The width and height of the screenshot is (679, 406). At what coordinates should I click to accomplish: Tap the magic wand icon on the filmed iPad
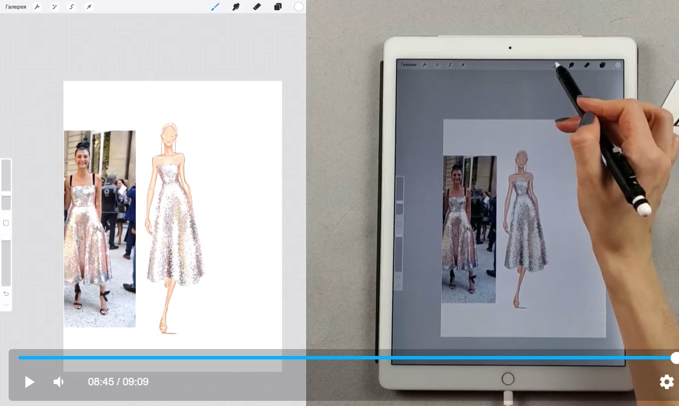(437, 65)
